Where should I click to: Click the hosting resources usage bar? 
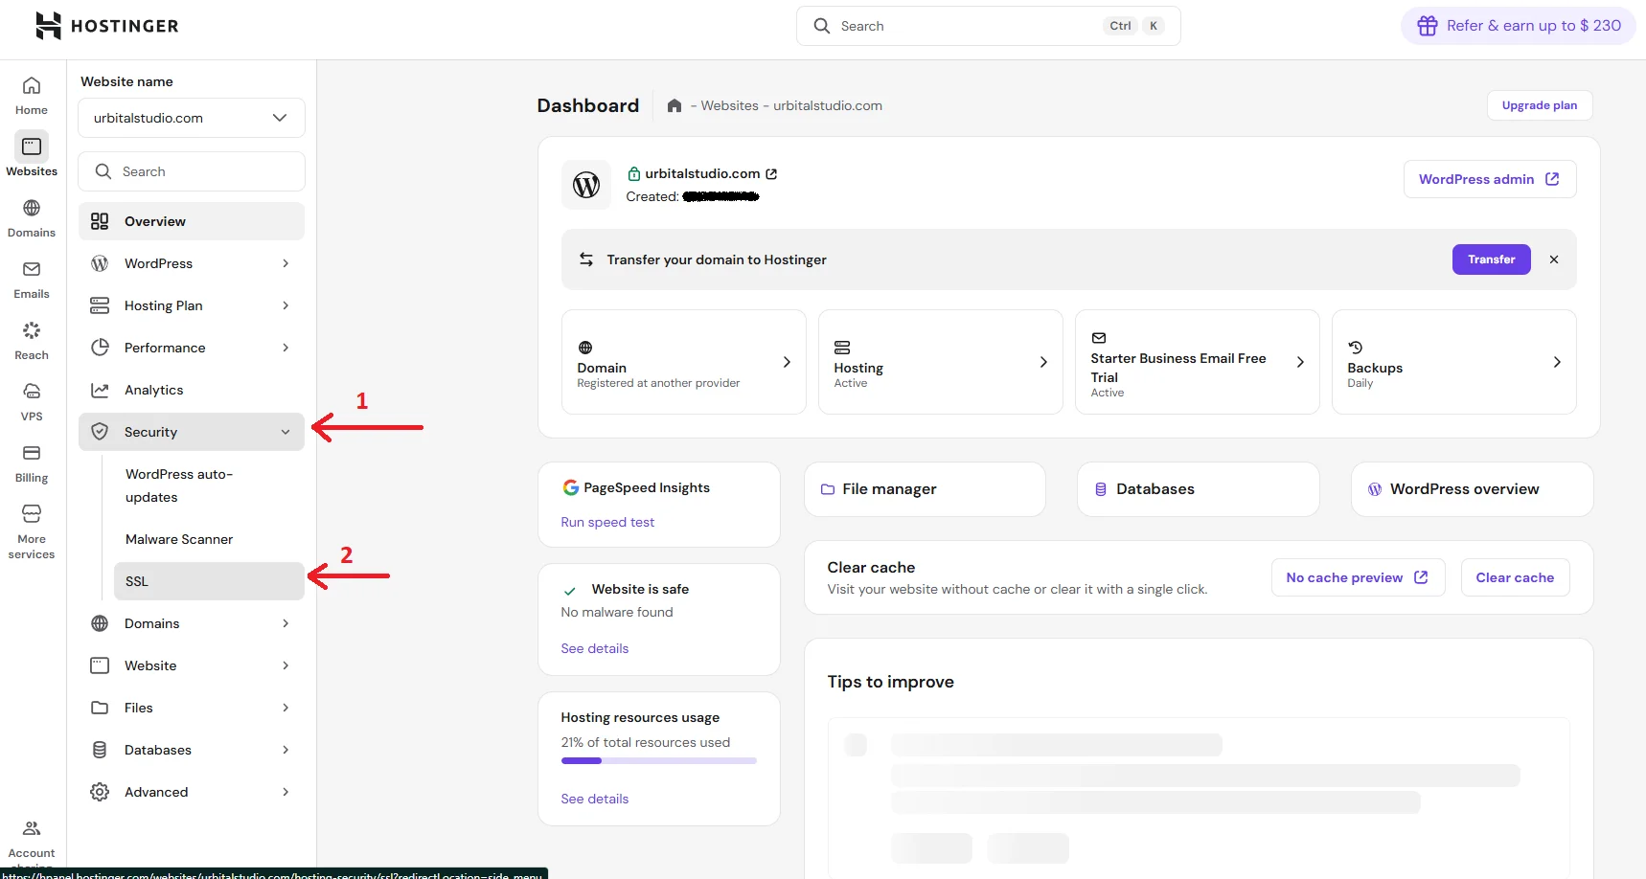coord(658,760)
